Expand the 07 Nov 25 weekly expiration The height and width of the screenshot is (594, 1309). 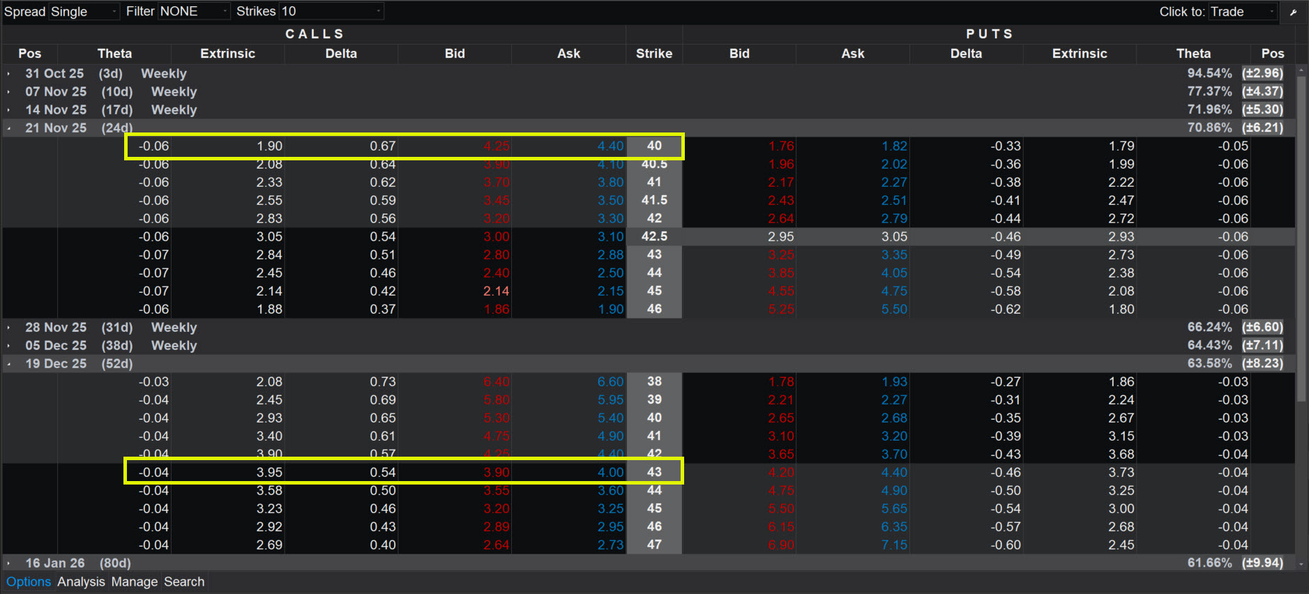pos(9,92)
